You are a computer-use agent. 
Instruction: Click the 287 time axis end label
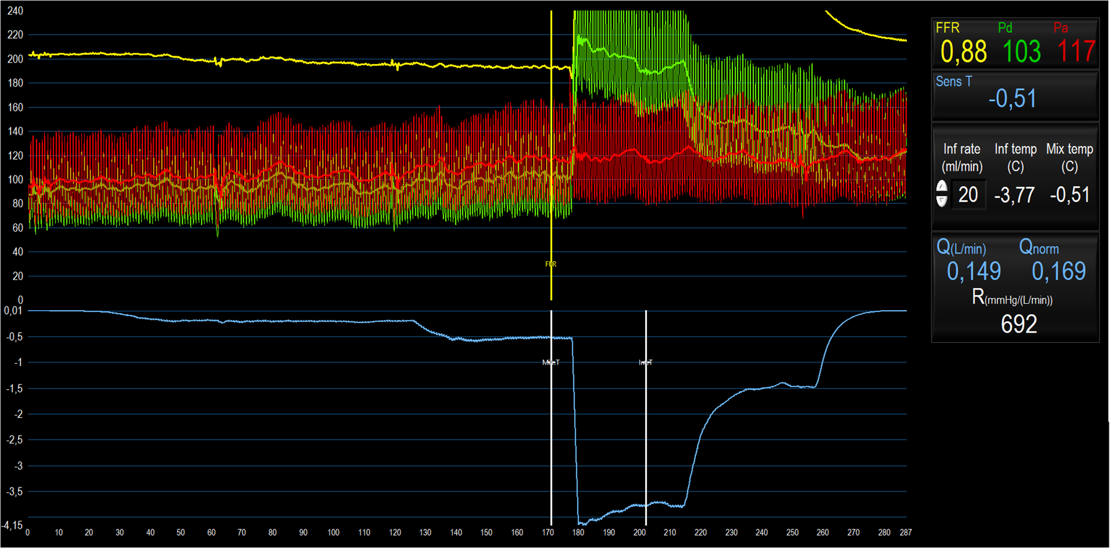(x=905, y=532)
